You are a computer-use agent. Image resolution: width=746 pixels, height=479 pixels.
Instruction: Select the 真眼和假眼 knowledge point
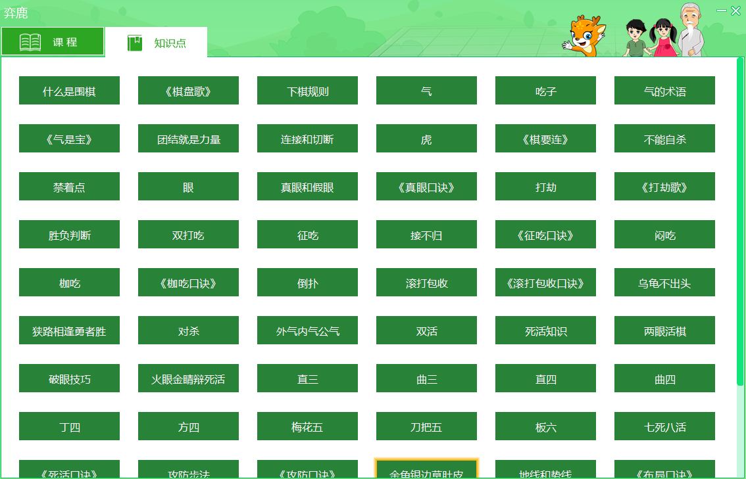click(307, 187)
